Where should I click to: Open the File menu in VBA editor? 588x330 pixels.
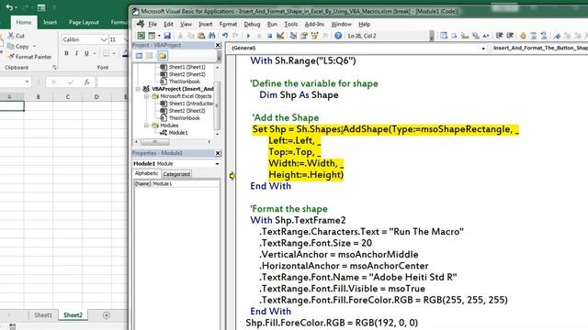point(153,25)
